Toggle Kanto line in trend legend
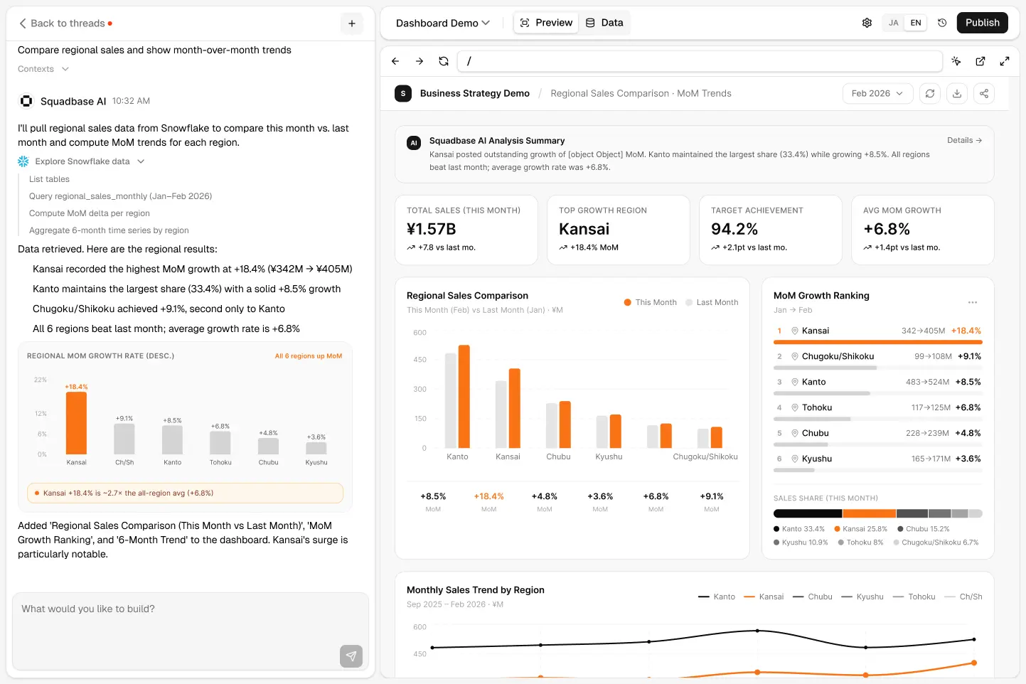 (717, 597)
